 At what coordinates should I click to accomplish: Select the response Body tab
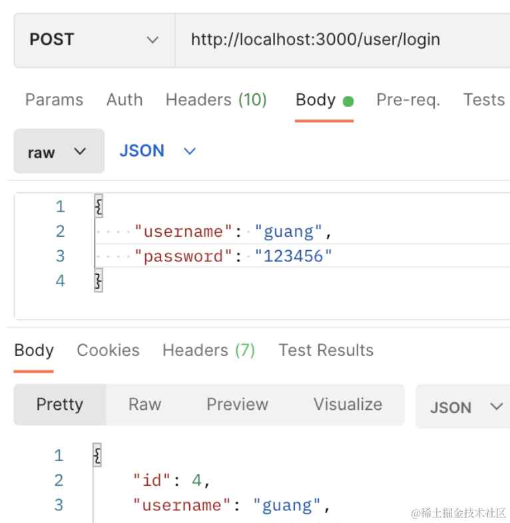click(x=34, y=351)
